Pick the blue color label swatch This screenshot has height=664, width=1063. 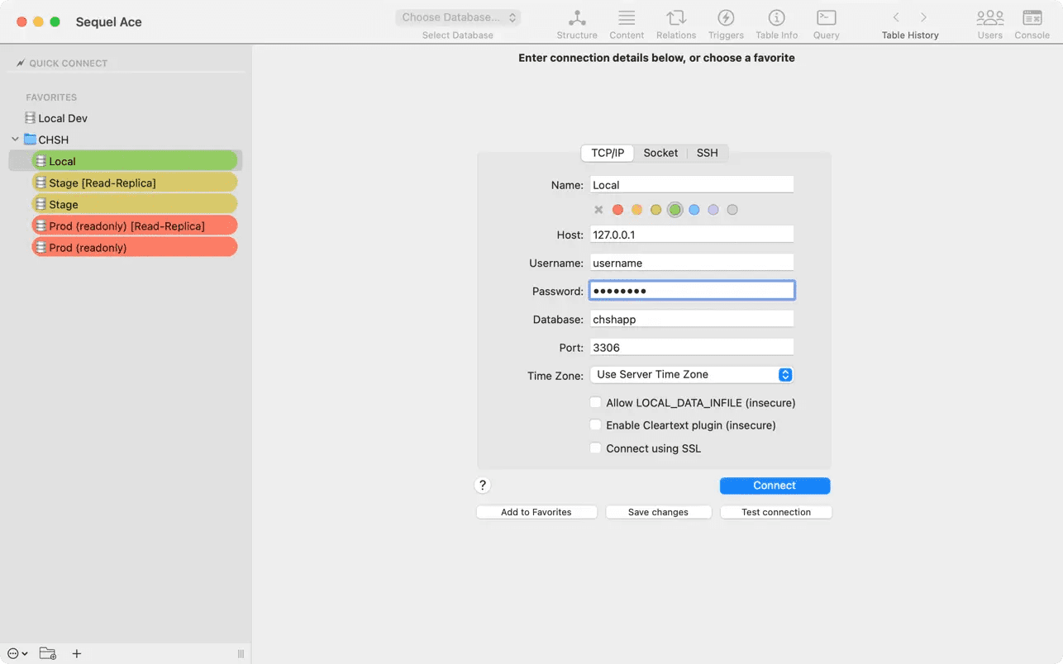coord(694,210)
